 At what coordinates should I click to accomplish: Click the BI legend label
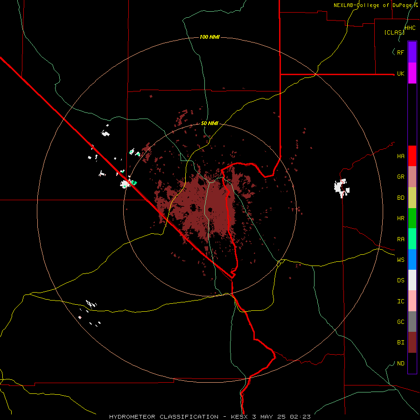pyautogui.click(x=400, y=343)
